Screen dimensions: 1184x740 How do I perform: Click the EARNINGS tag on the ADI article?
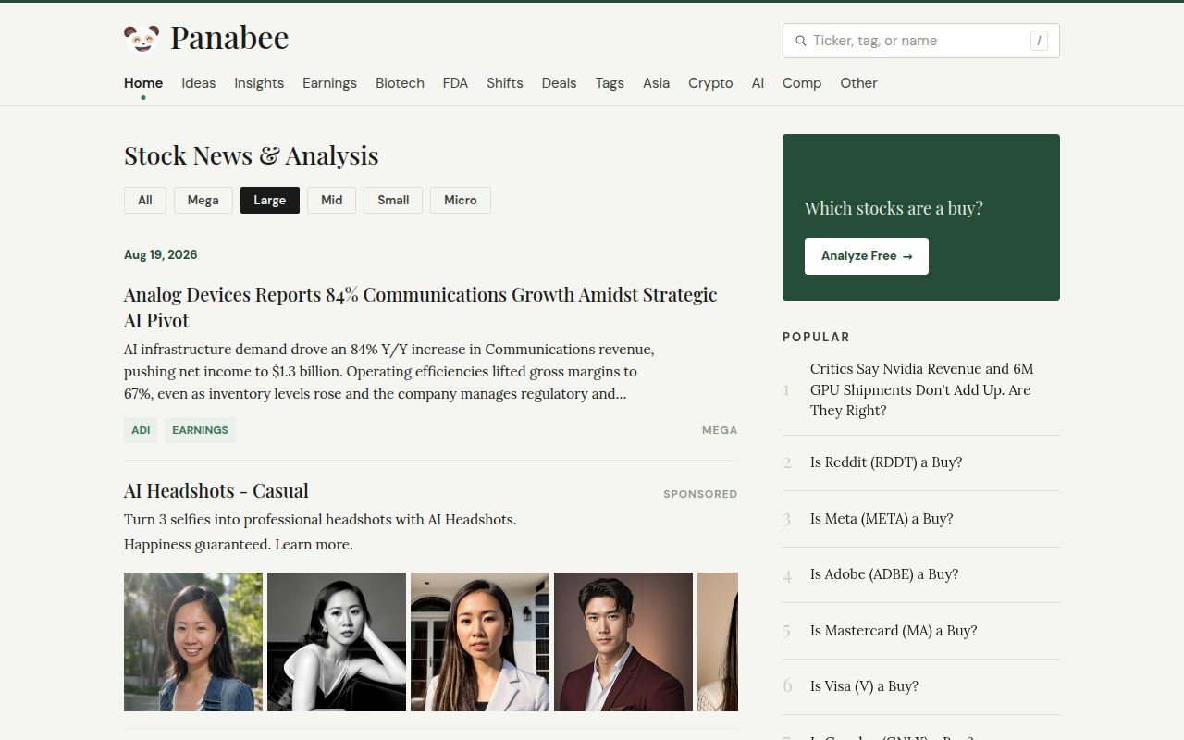pos(200,430)
